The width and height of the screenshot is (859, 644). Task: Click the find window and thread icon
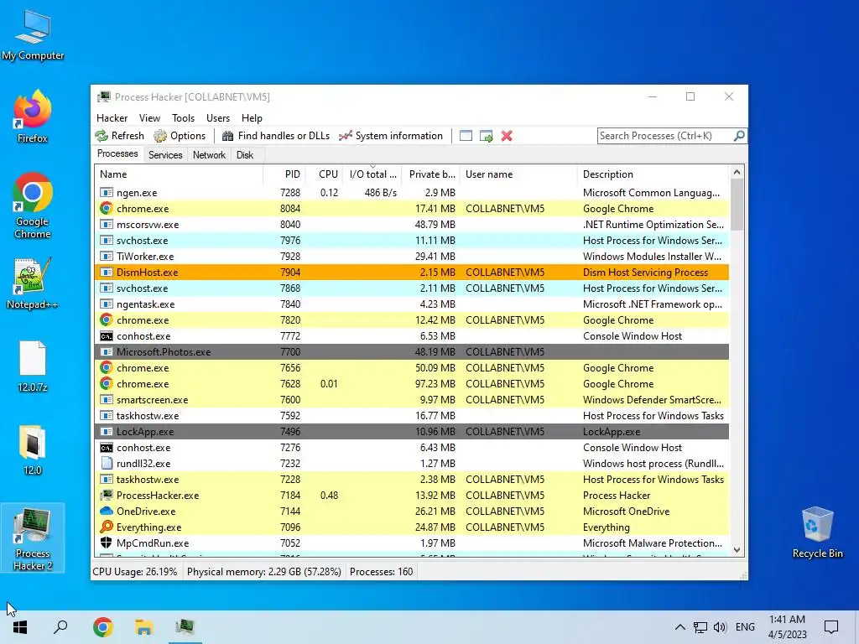click(x=486, y=136)
